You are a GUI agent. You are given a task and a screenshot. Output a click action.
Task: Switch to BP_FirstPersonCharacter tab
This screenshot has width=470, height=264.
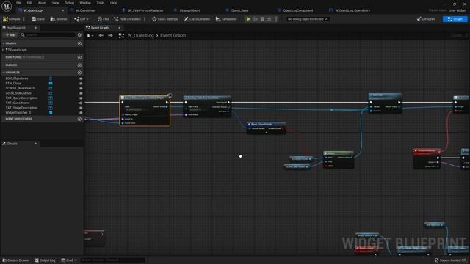[x=145, y=10]
